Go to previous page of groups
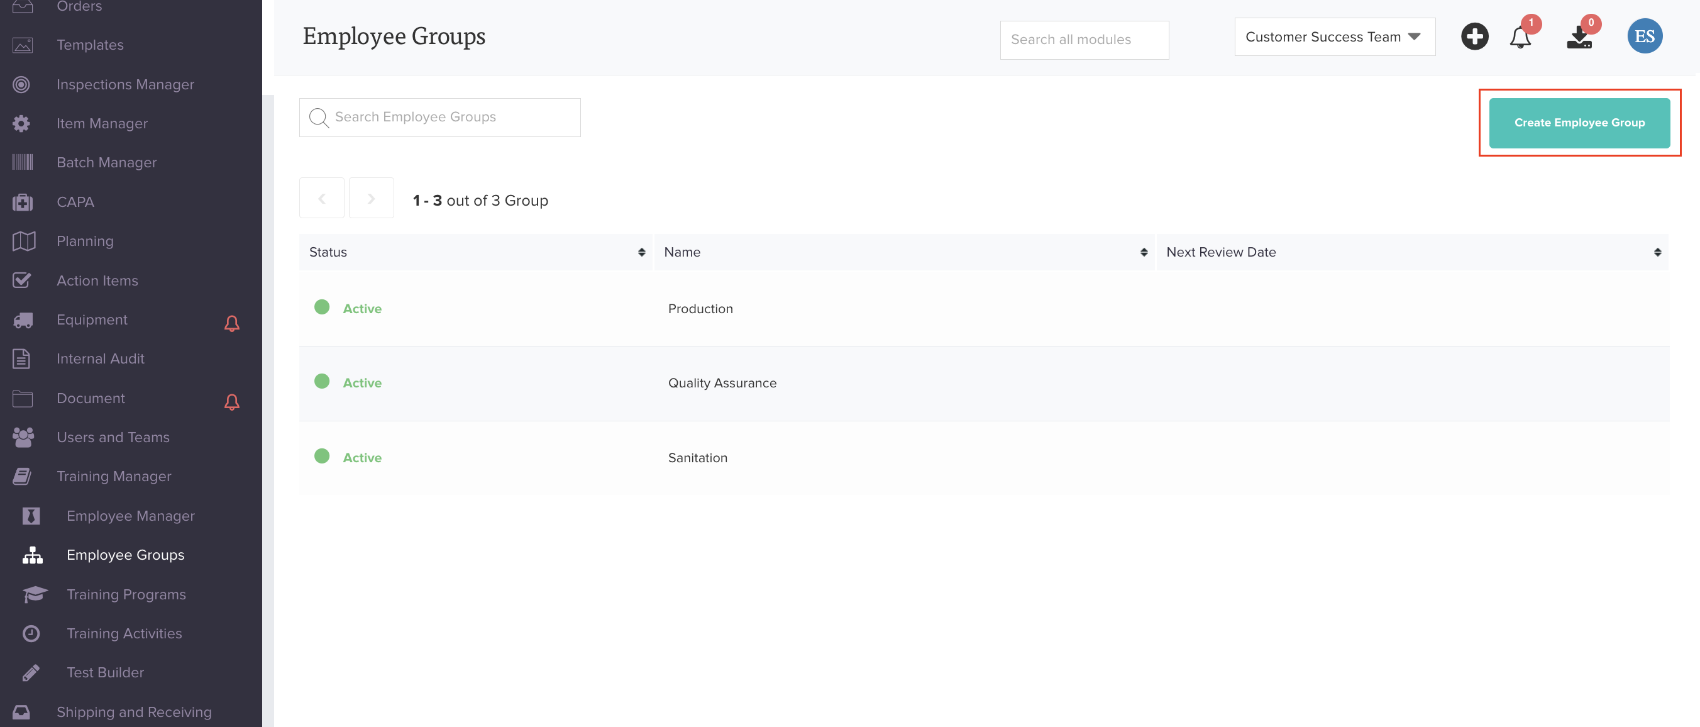 pos(321,198)
